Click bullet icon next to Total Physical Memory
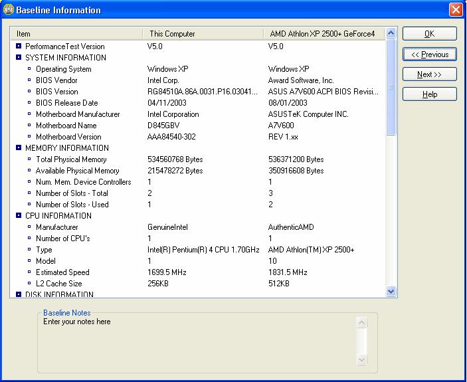Screen dimensions: 467x382 tap(29, 159)
